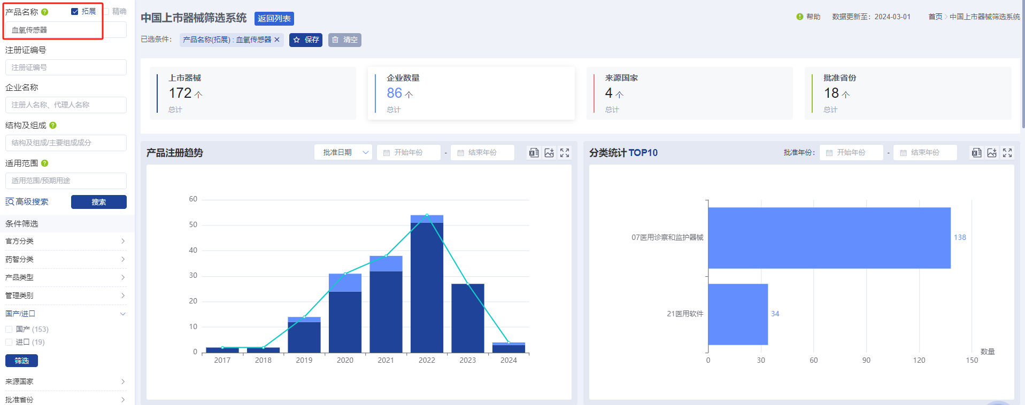Expand 分类统计 TOP10 chart to fullscreen

coord(1007,153)
